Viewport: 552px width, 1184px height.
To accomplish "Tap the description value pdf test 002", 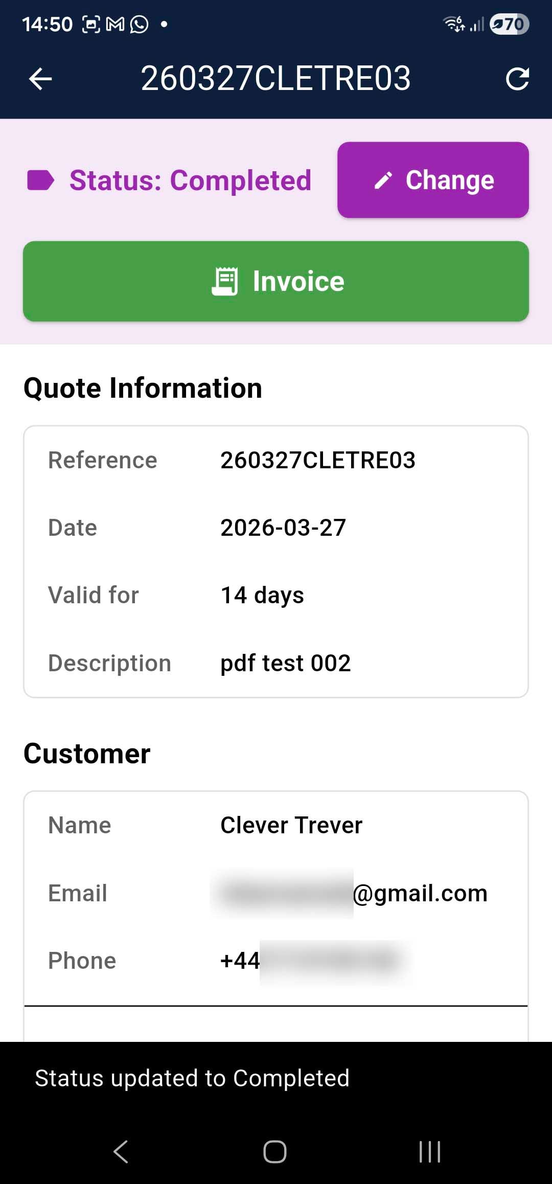I will click(285, 662).
